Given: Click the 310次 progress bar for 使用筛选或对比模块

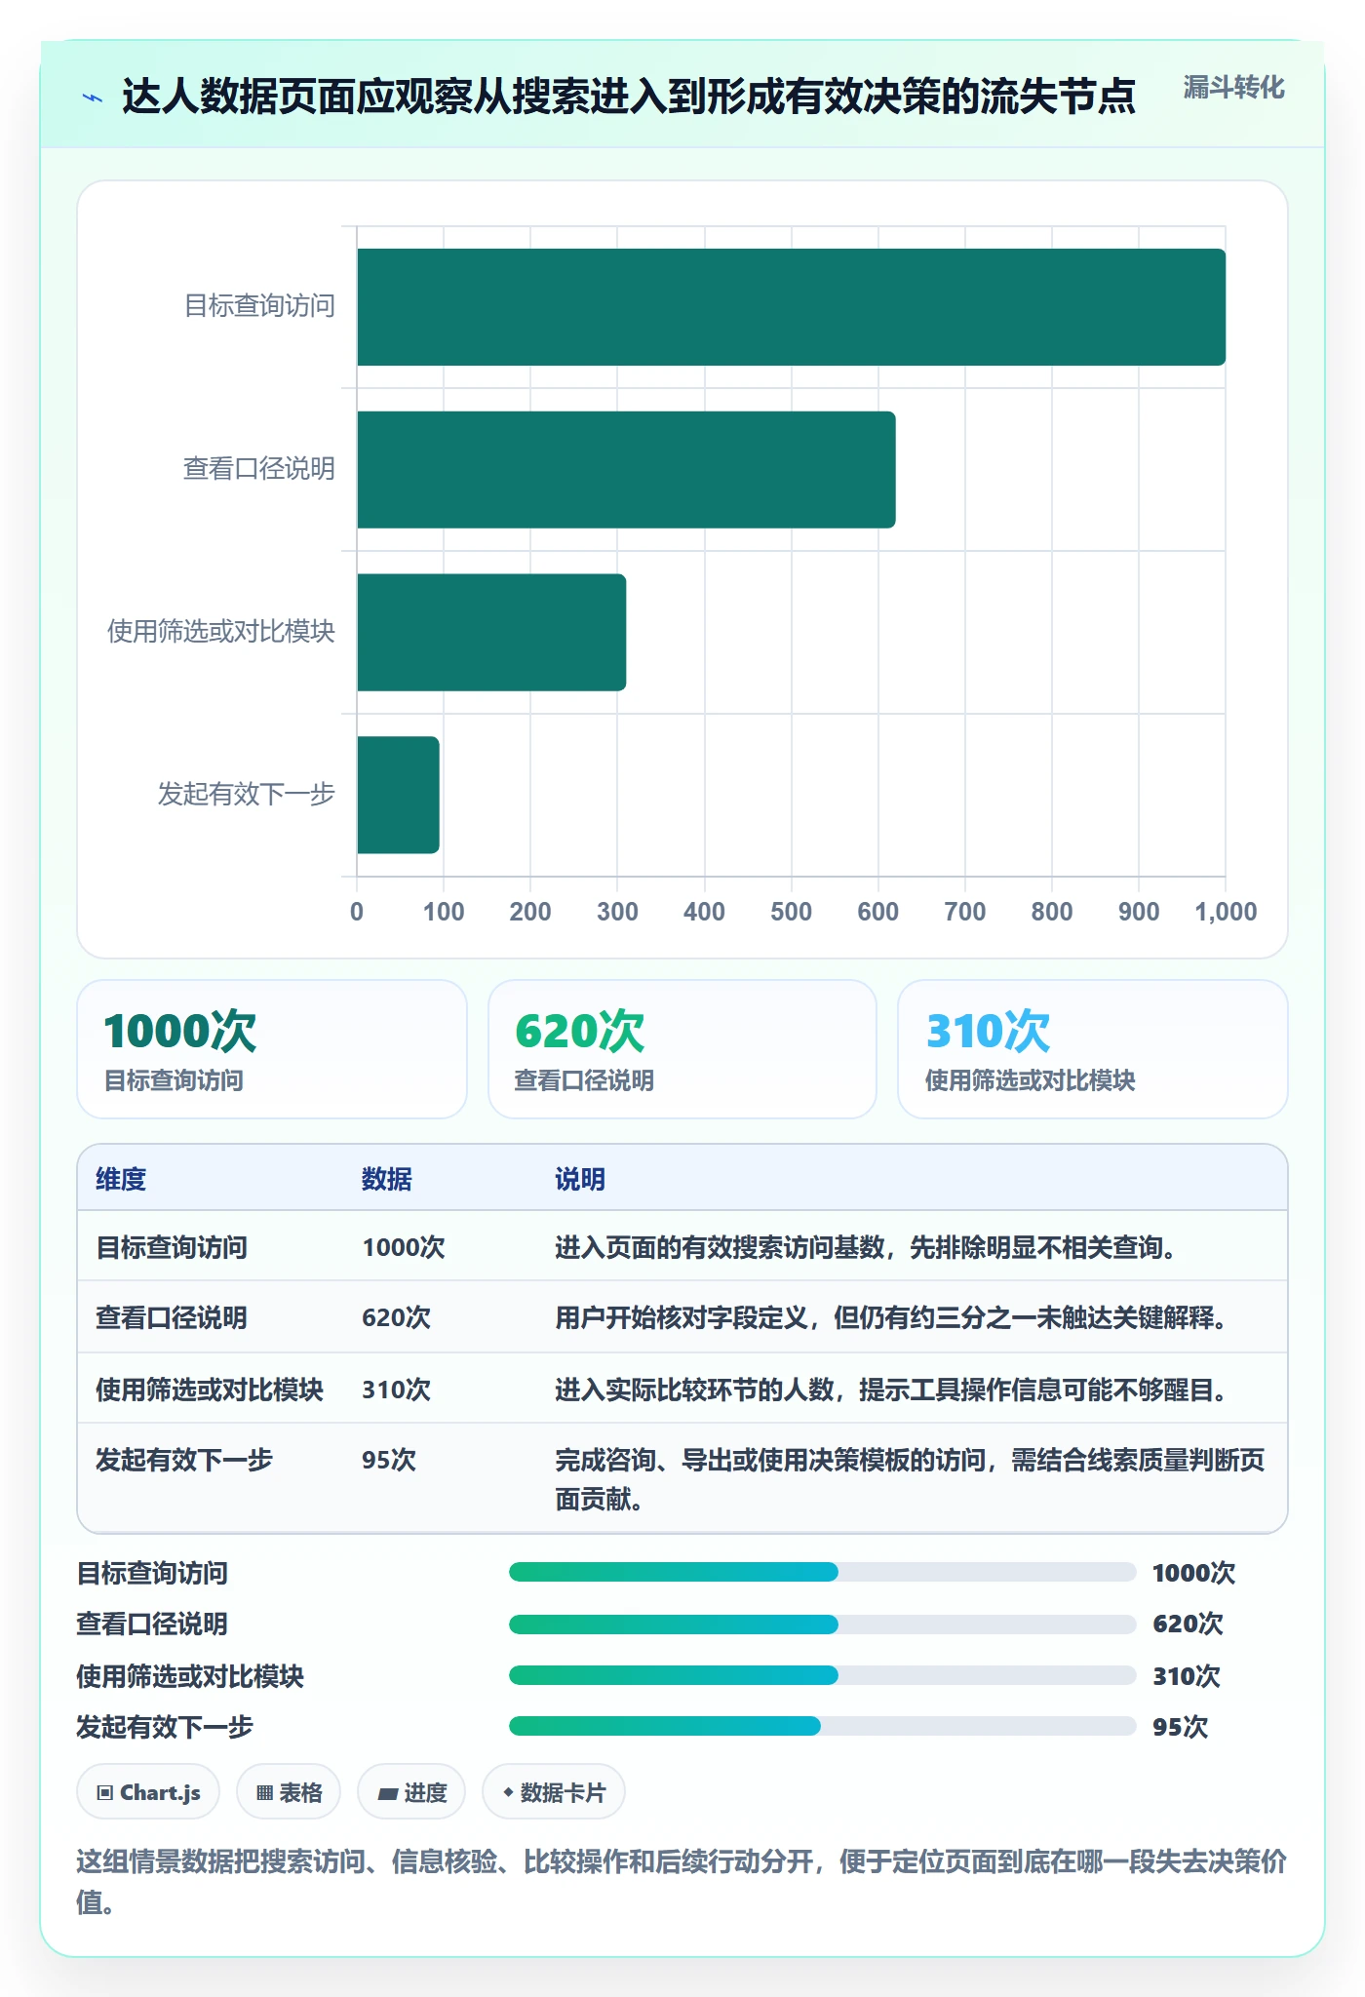Looking at the screenshot, I should (822, 1675).
